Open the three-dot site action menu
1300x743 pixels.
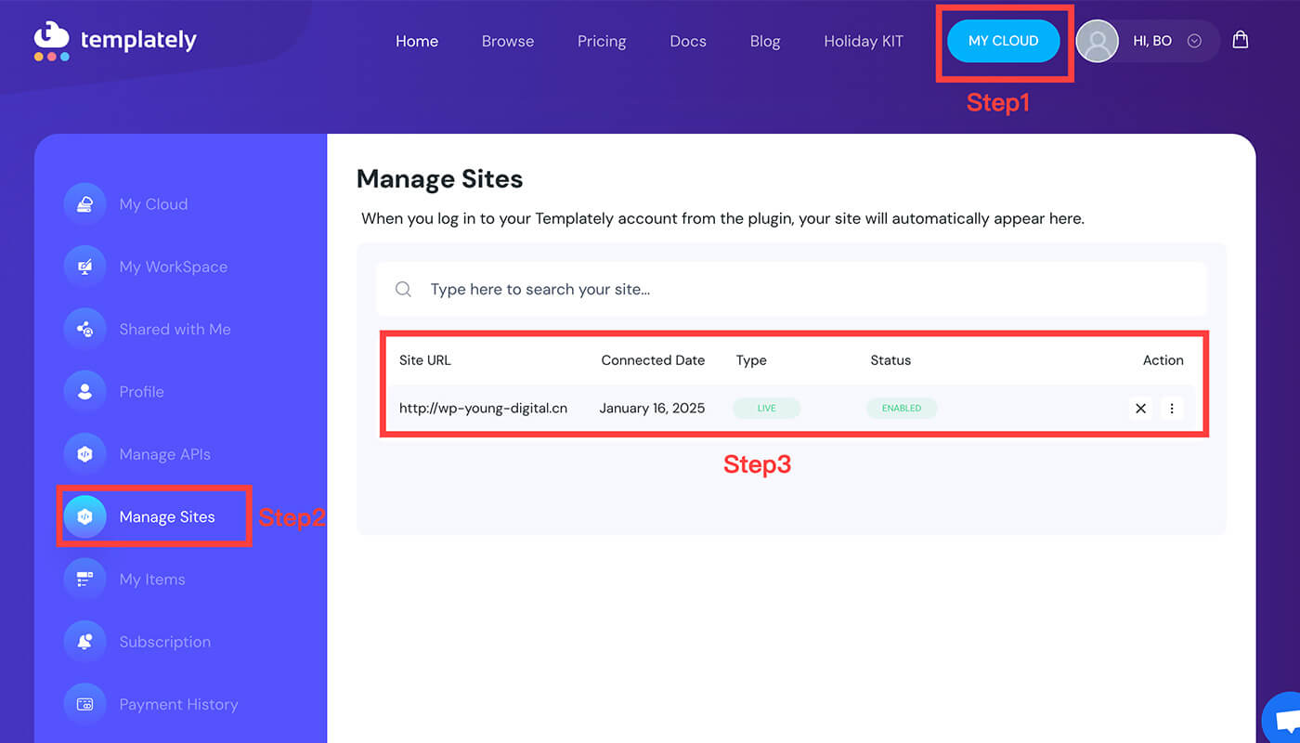[1172, 408]
